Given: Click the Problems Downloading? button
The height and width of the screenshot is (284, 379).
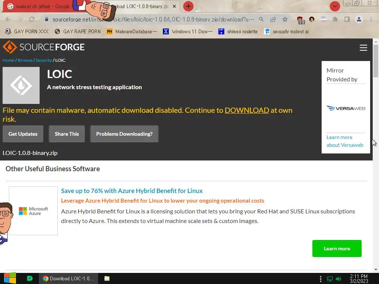Looking at the screenshot, I should pyautogui.click(x=124, y=134).
